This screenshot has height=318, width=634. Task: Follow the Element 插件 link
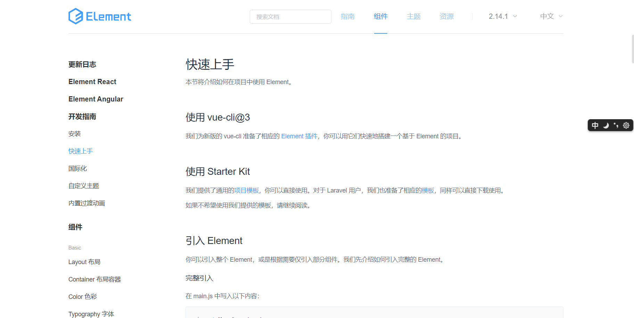[x=299, y=136]
